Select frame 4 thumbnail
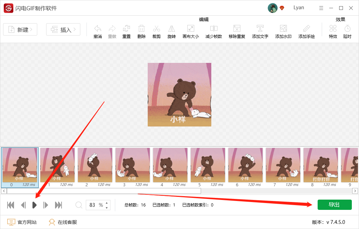Screen dimensions: 359x229 (x=170, y=165)
